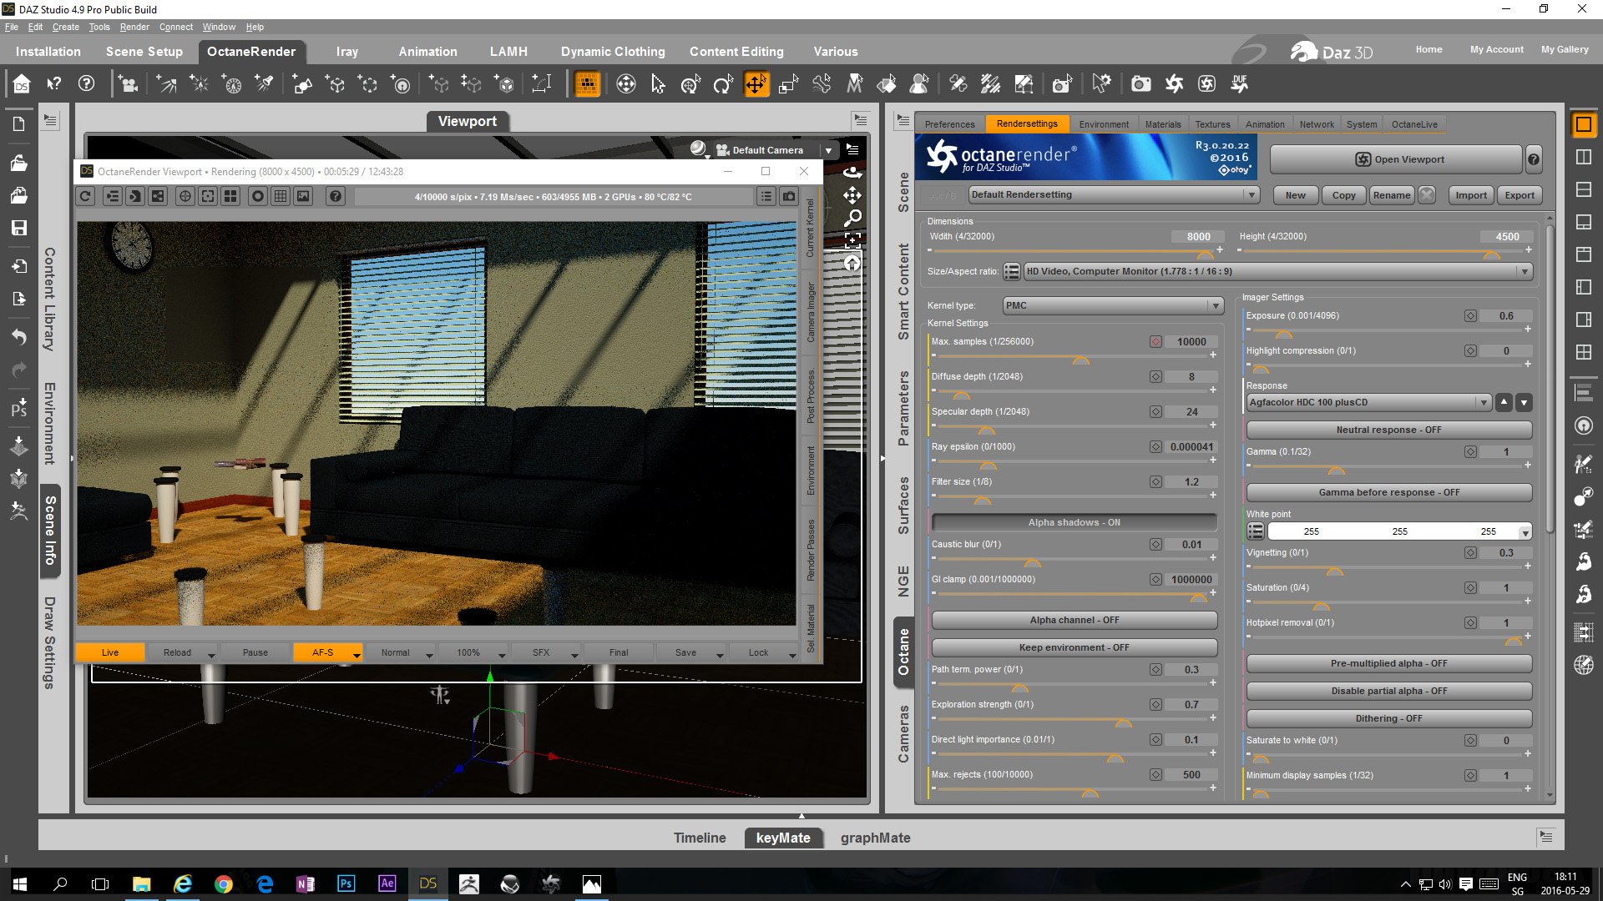The height and width of the screenshot is (901, 1603).
Task: Click the Pause render button
Action: click(x=255, y=652)
